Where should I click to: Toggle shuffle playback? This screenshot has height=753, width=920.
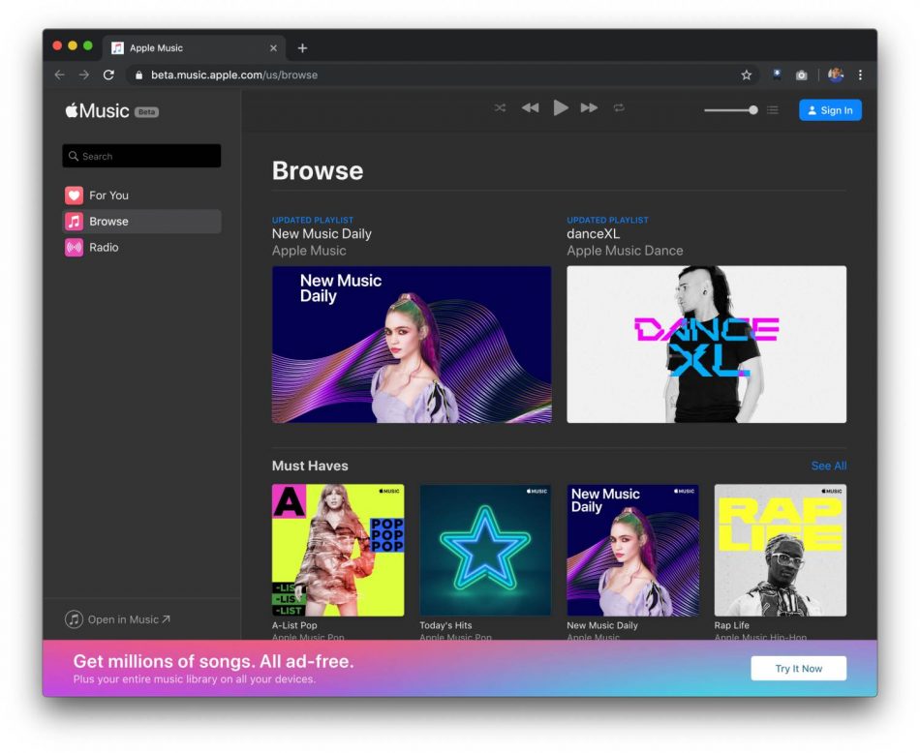coord(500,107)
